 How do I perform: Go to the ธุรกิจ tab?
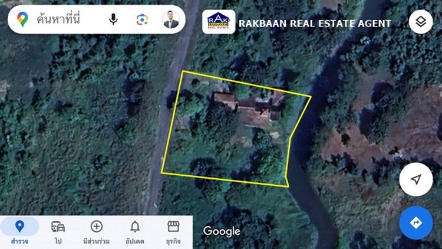pyautogui.click(x=173, y=232)
